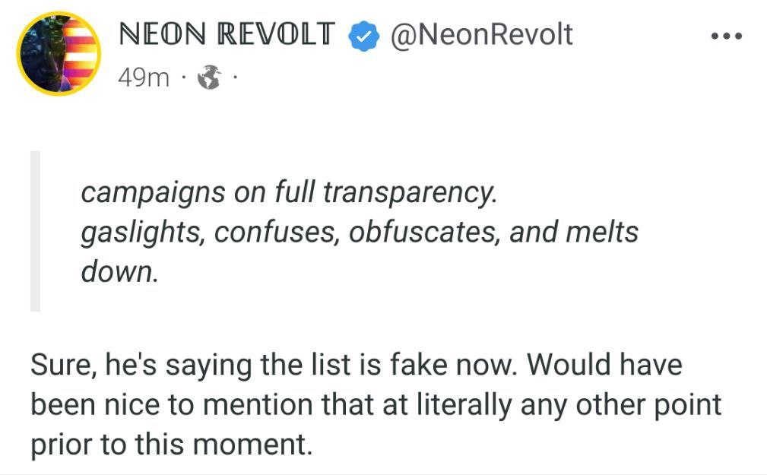The image size is (767, 475).
Task: Click the quoted word 'down.'
Action: 120,271
